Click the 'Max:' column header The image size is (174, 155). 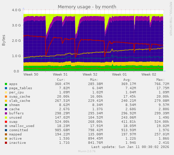tap(160, 80)
